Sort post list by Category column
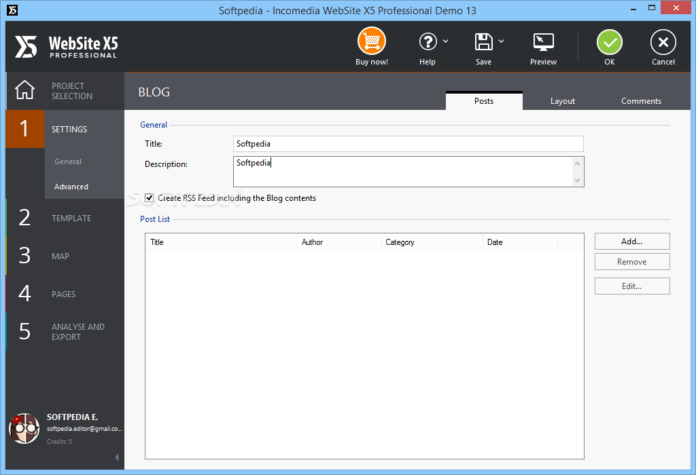The height and width of the screenshot is (475, 696). (432, 242)
